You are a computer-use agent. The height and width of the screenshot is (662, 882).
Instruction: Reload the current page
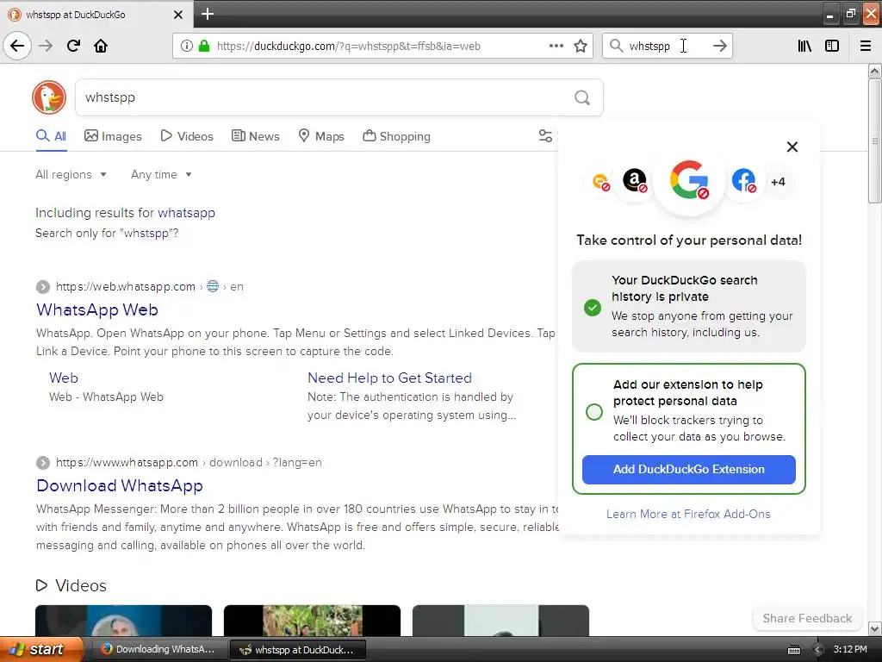tap(73, 46)
